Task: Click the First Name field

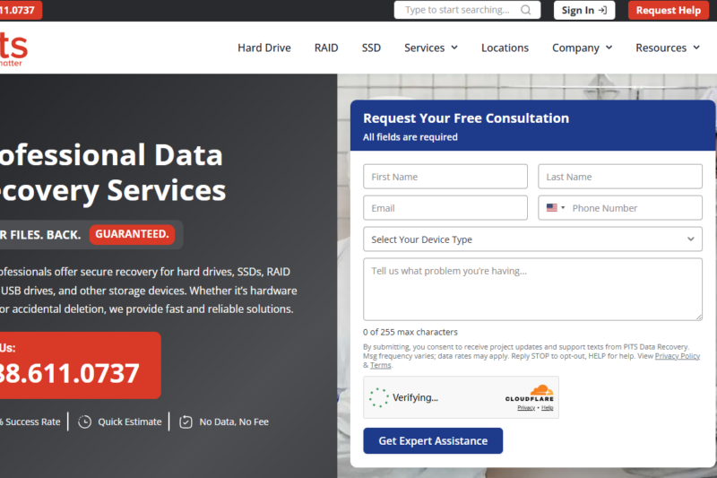Action: pyautogui.click(x=445, y=177)
